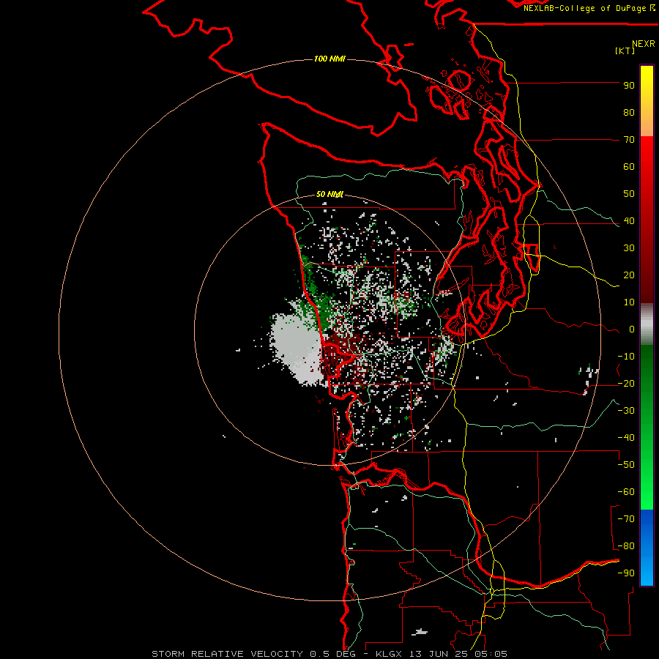Viewport: 659px width, 659px height.
Task: Click the 30 value on velocity scale
Action: 629,248
